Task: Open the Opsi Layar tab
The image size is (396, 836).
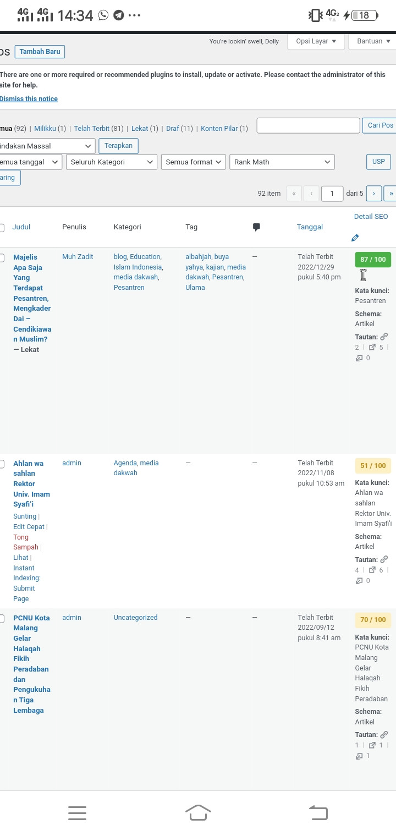Action: pos(316,41)
